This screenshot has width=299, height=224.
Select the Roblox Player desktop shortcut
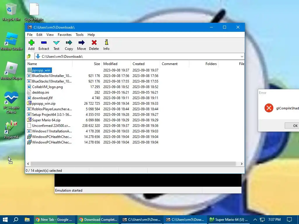(x=11, y=71)
